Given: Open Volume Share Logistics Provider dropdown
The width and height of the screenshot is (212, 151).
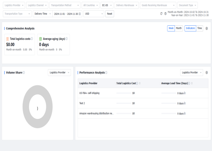Looking at the screenshot, I should (x=59, y=72).
